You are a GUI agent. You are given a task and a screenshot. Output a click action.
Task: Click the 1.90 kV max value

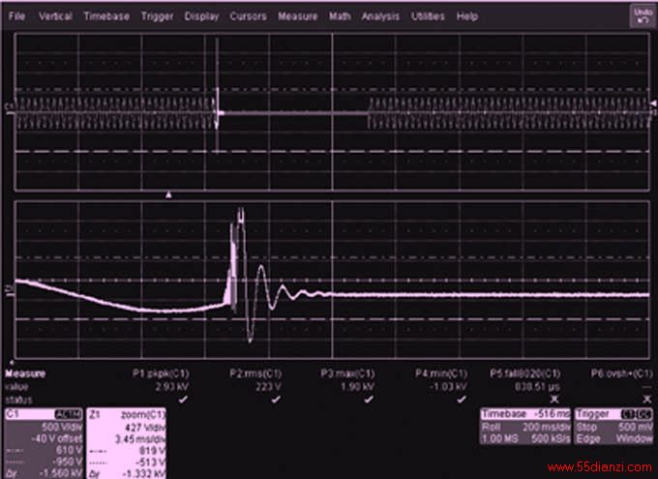357,387
